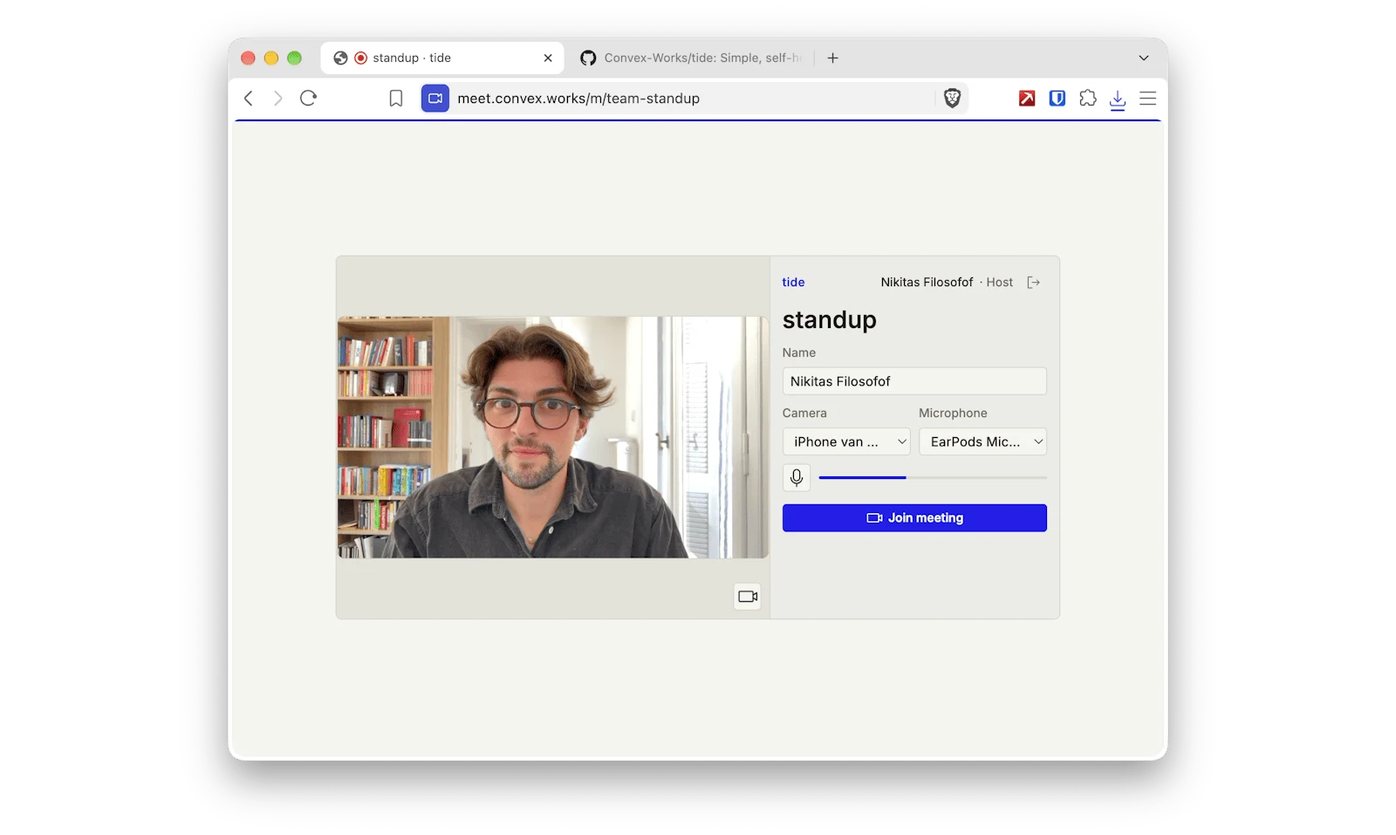
Task: Click the microphone level meter bar
Action: point(933,477)
